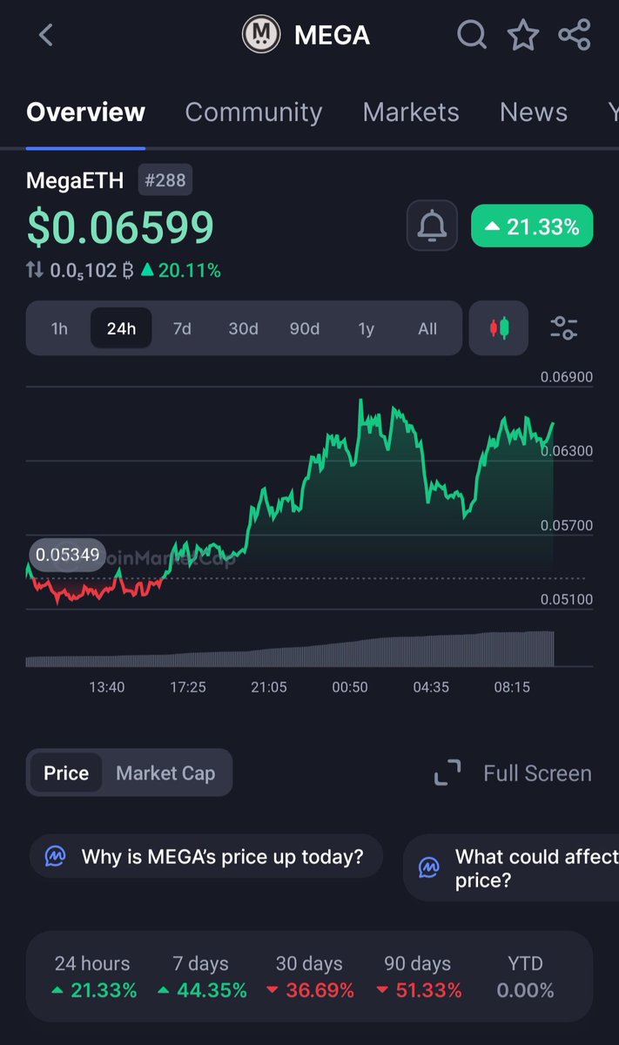Show the Price chart
Viewport: 619px width, 1045px height.
click(x=66, y=773)
